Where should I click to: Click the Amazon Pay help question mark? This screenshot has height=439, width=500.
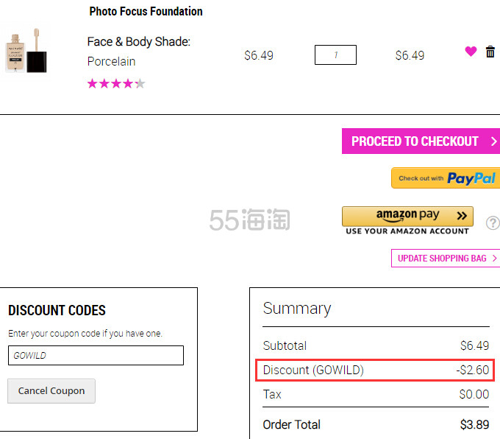[493, 222]
